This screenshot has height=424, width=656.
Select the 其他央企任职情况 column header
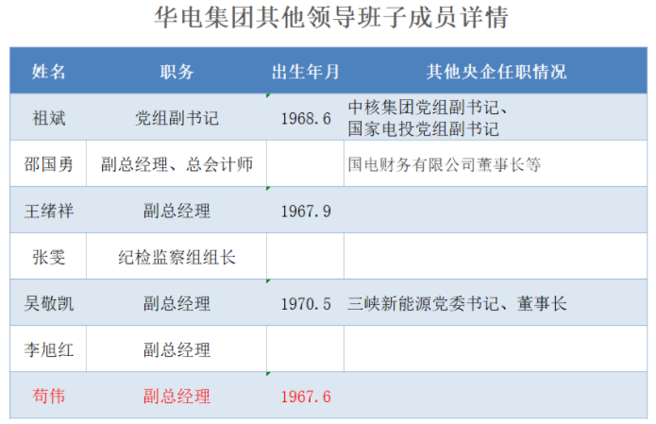496,72
